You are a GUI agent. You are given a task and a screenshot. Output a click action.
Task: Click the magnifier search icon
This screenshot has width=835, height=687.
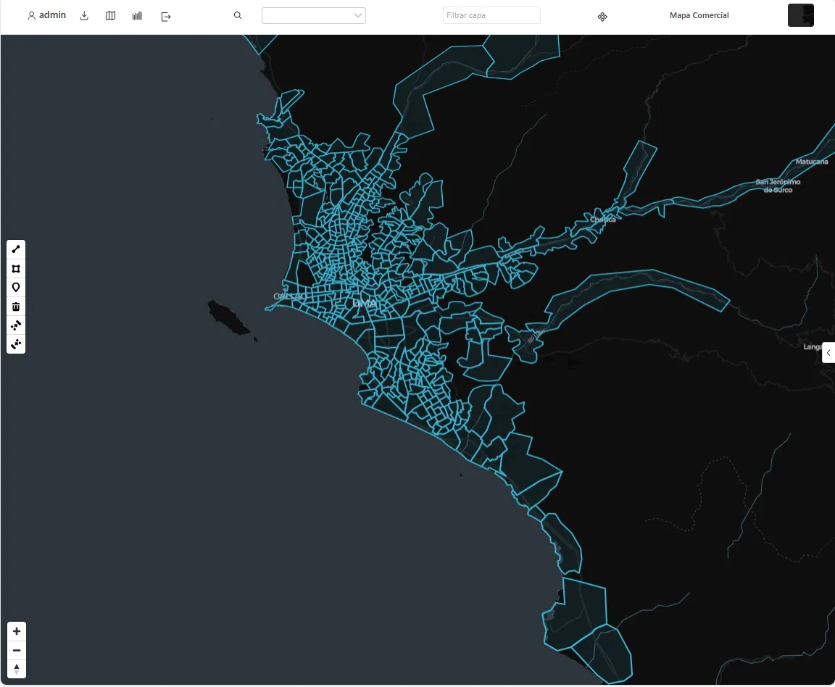(238, 15)
